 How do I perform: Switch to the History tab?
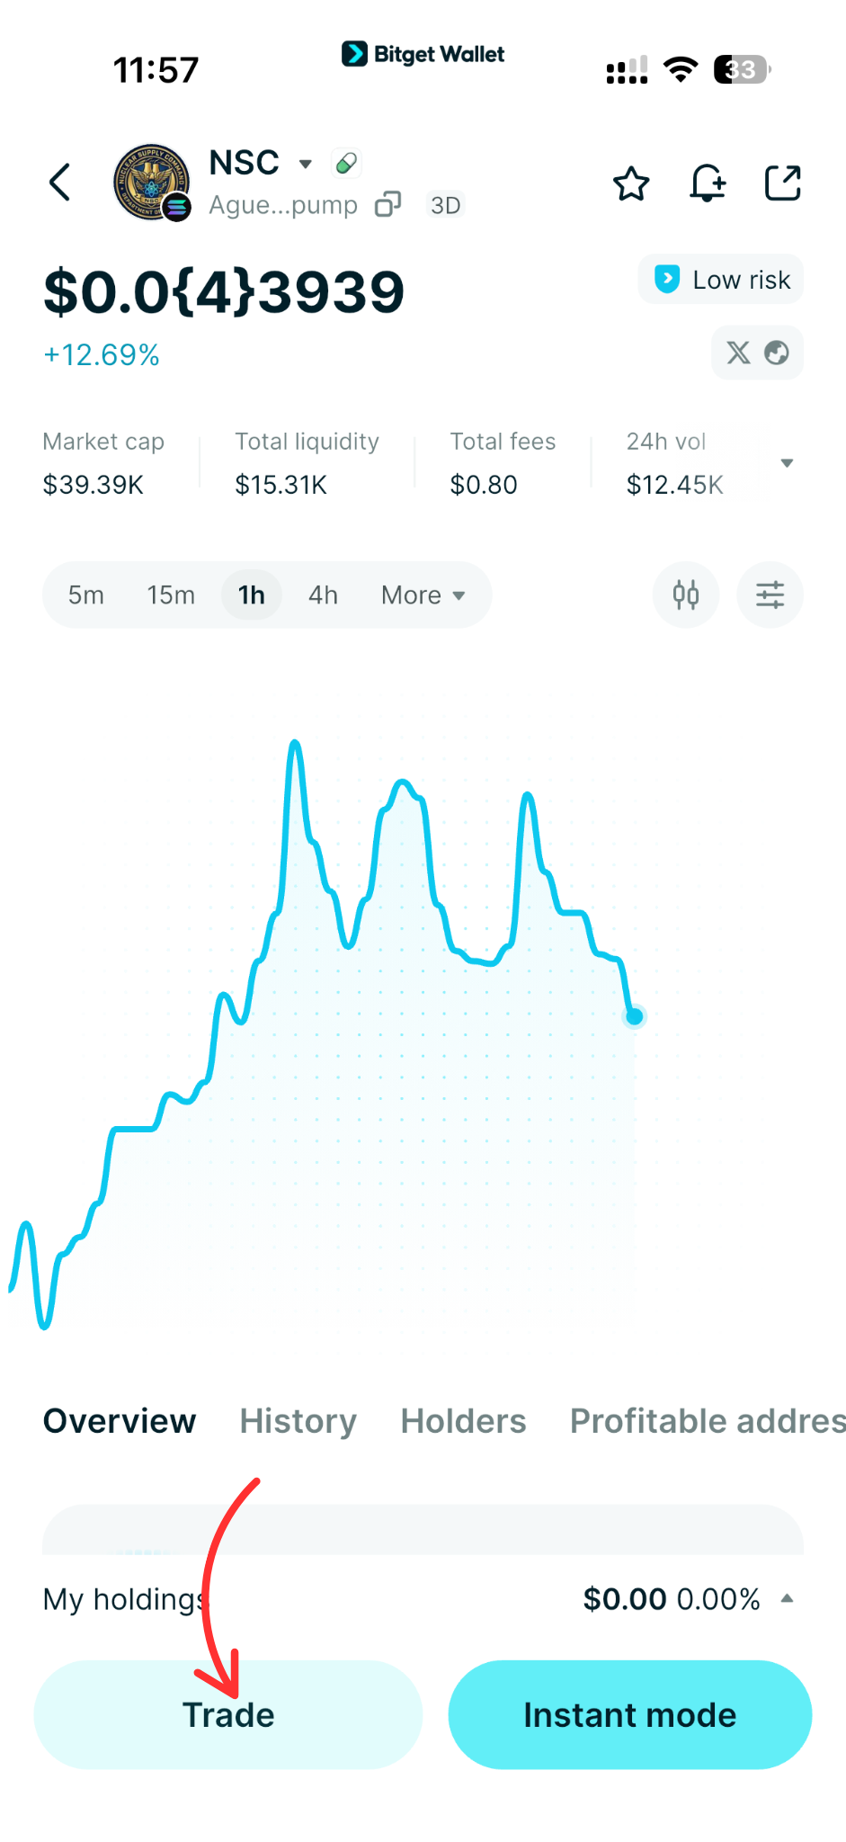click(x=298, y=1421)
